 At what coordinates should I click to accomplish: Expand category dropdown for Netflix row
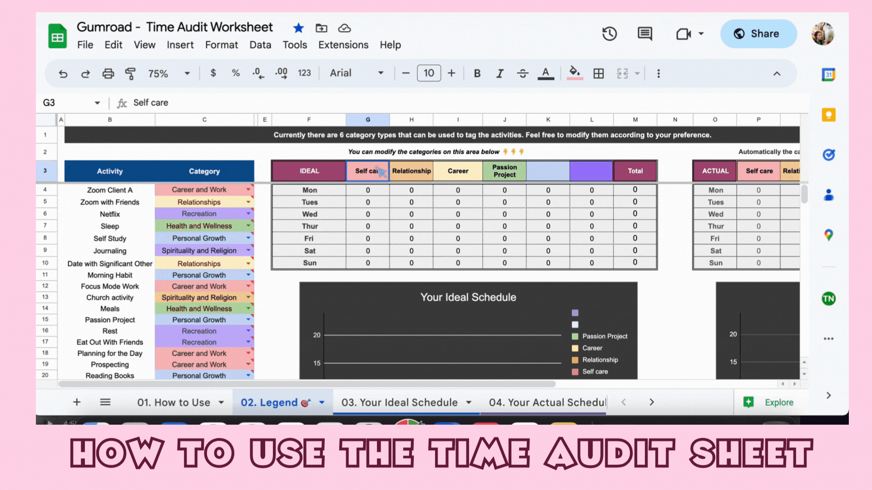point(248,214)
